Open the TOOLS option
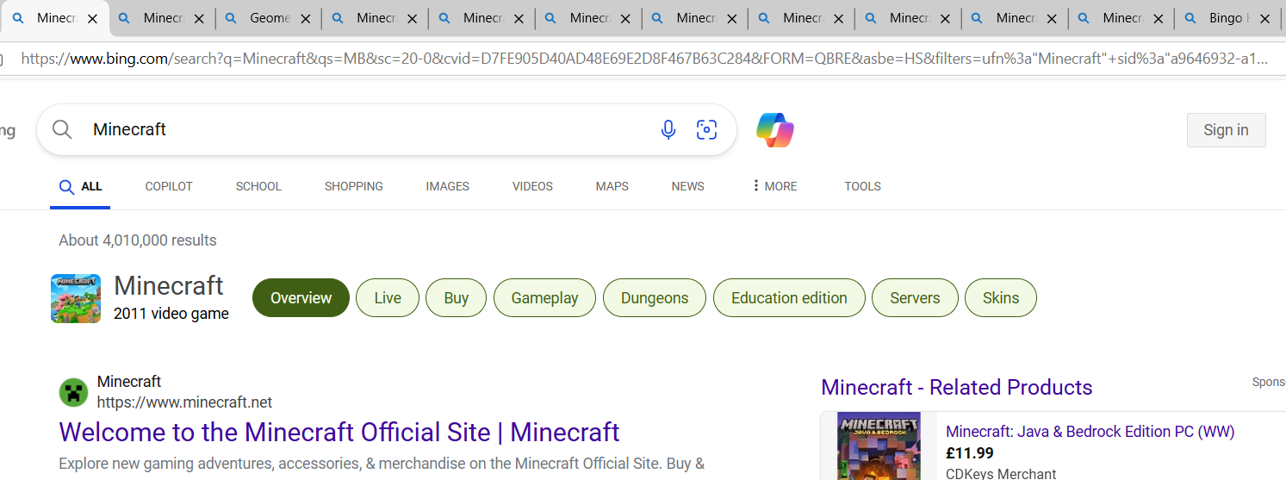The image size is (1286, 480). [x=862, y=186]
